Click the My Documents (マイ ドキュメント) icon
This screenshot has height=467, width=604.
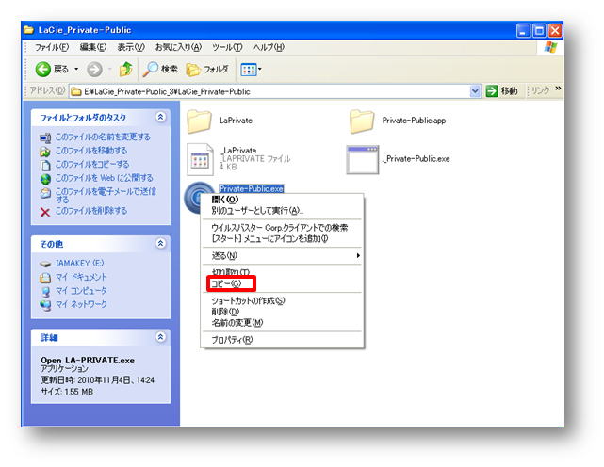click(45, 278)
